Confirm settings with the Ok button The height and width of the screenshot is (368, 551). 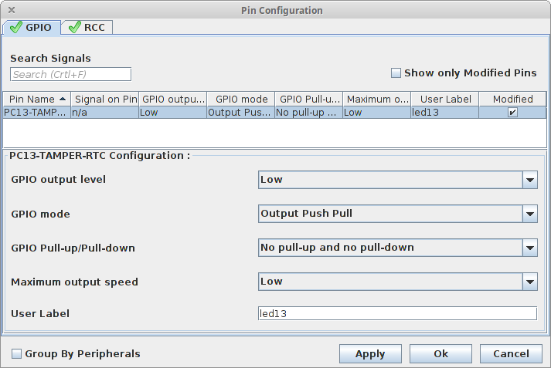(440, 353)
